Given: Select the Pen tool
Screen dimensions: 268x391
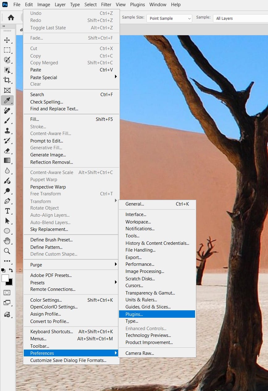Looking at the screenshot, I should [x=7, y=201].
